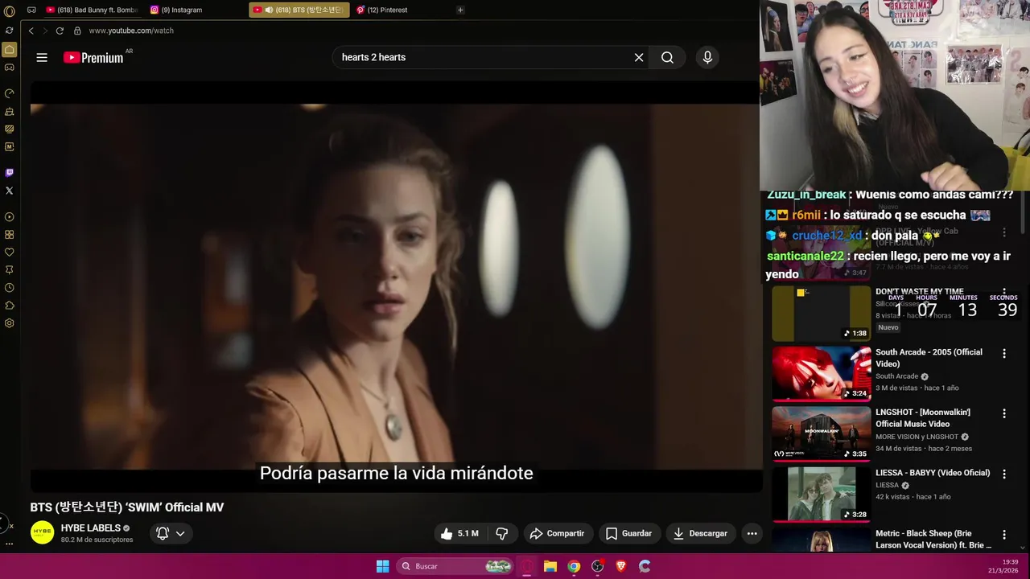Open a new tab with the plus button
1030x579 pixels.
click(x=460, y=10)
